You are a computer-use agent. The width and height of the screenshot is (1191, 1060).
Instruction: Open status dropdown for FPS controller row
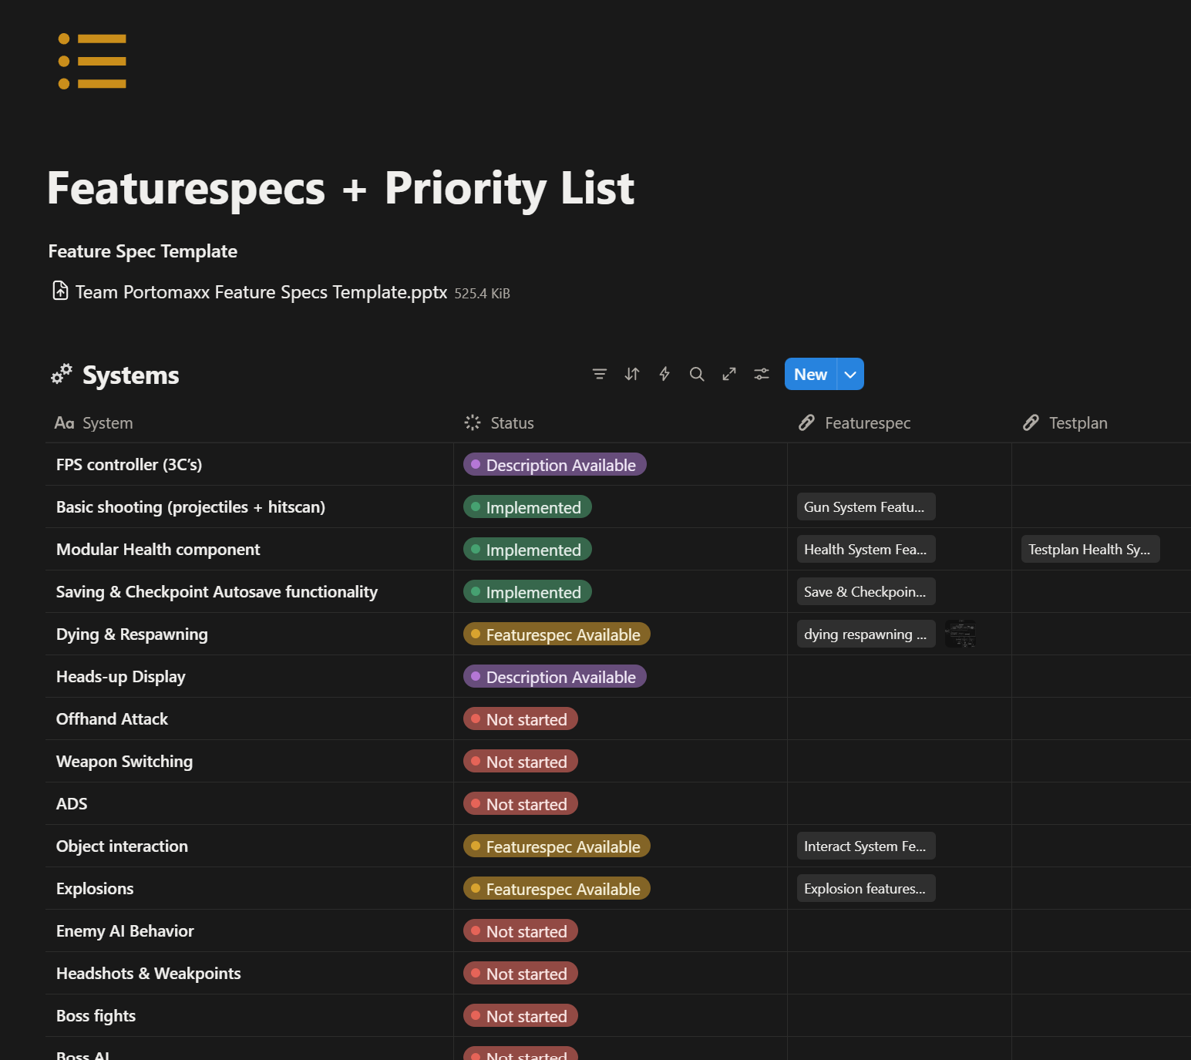point(554,465)
